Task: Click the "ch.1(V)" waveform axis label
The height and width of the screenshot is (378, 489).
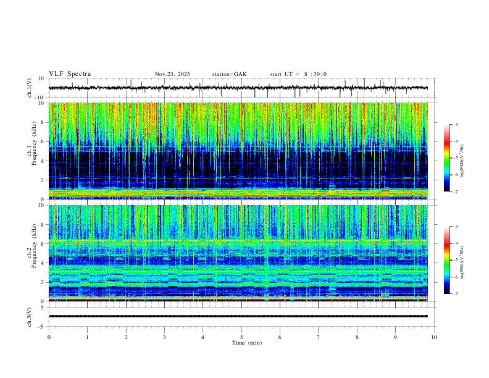Action: coord(30,88)
